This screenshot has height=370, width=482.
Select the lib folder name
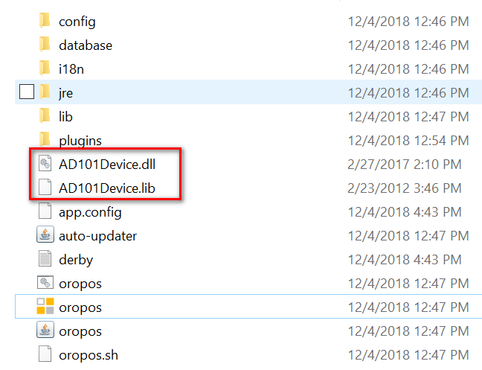point(65,117)
